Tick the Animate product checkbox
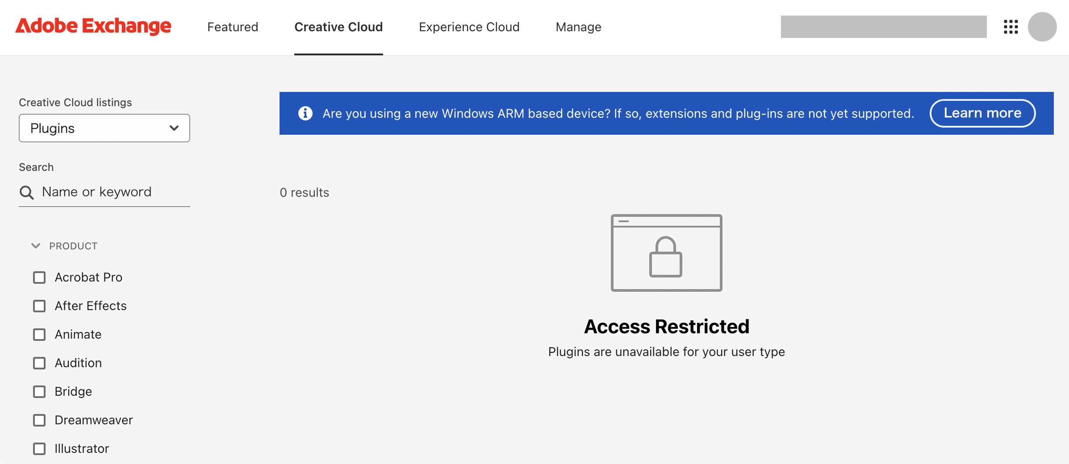 click(x=39, y=335)
